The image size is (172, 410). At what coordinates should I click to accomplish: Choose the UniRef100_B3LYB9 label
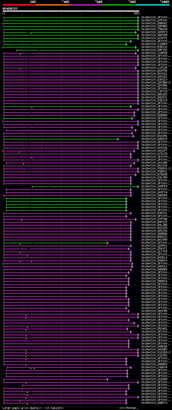(154, 177)
